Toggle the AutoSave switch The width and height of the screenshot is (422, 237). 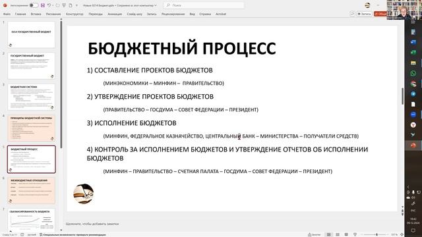pos(34,5)
